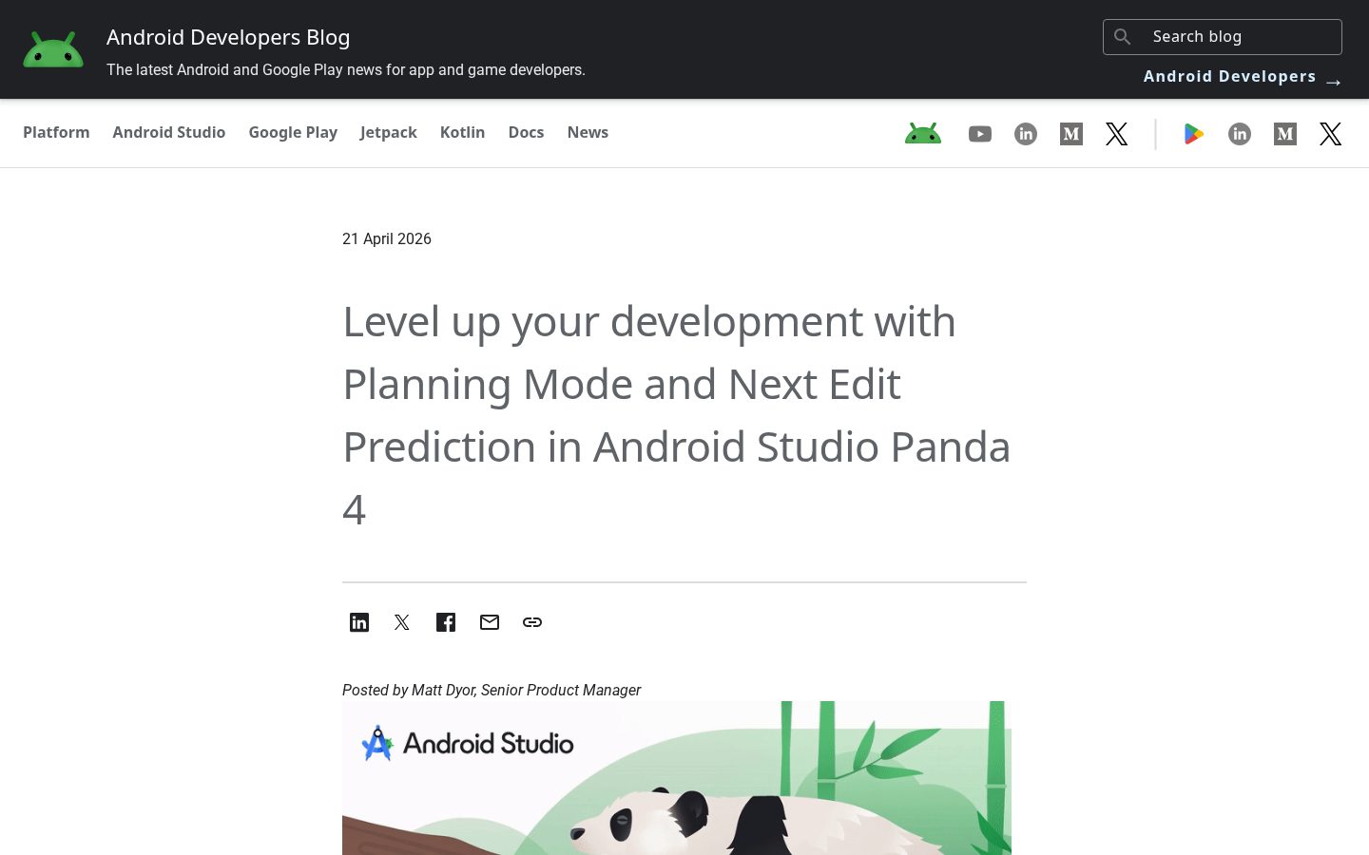Screen dimensions: 1369x855
Task: Click the article title Level up your development
Action: tap(677, 415)
